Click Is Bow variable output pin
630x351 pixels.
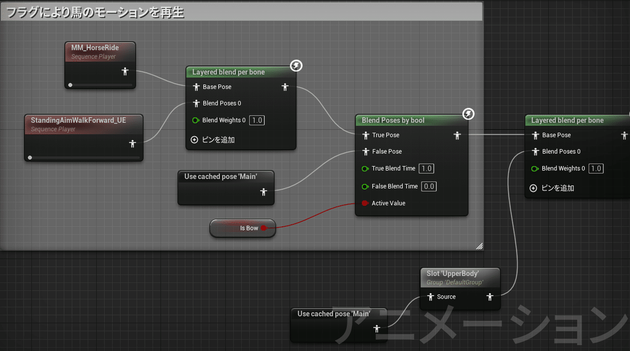[x=264, y=228]
